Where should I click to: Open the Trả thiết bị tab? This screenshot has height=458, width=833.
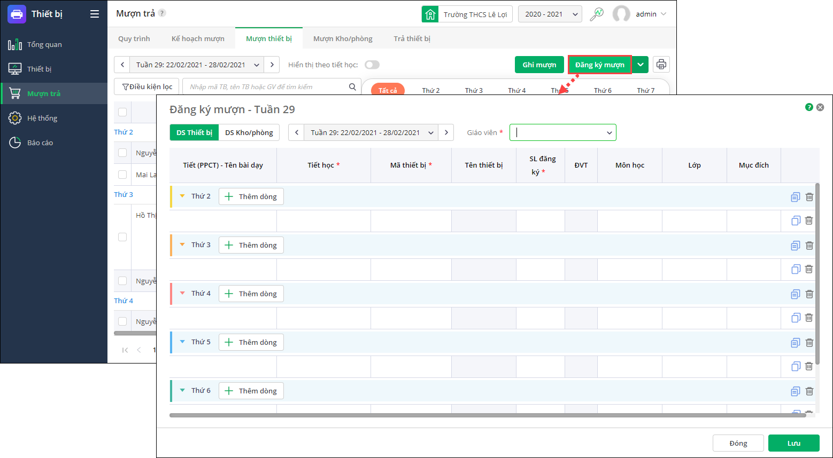click(x=412, y=38)
